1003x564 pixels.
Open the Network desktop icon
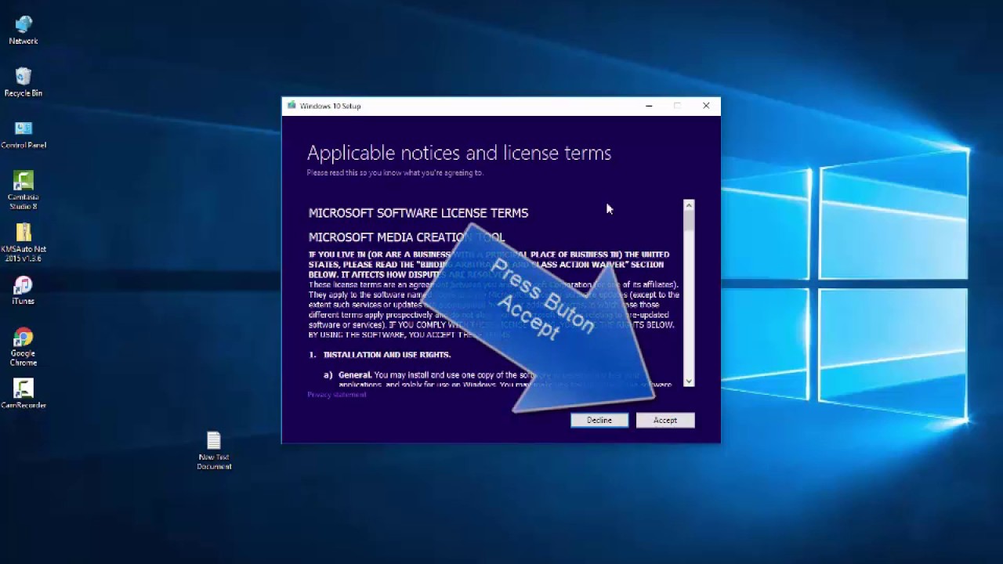(24, 30)
